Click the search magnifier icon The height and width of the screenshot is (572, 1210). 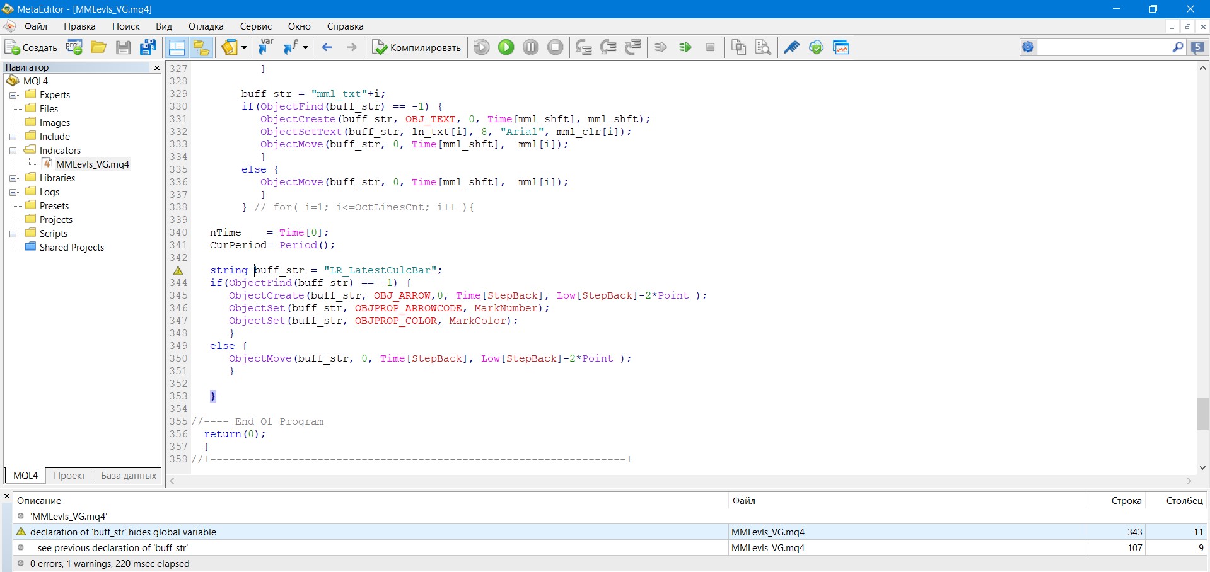(x=1177, y=47)
